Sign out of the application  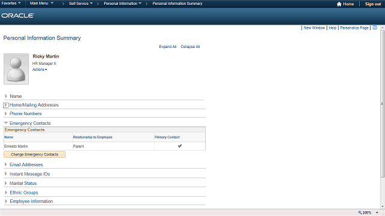point(373,4)
